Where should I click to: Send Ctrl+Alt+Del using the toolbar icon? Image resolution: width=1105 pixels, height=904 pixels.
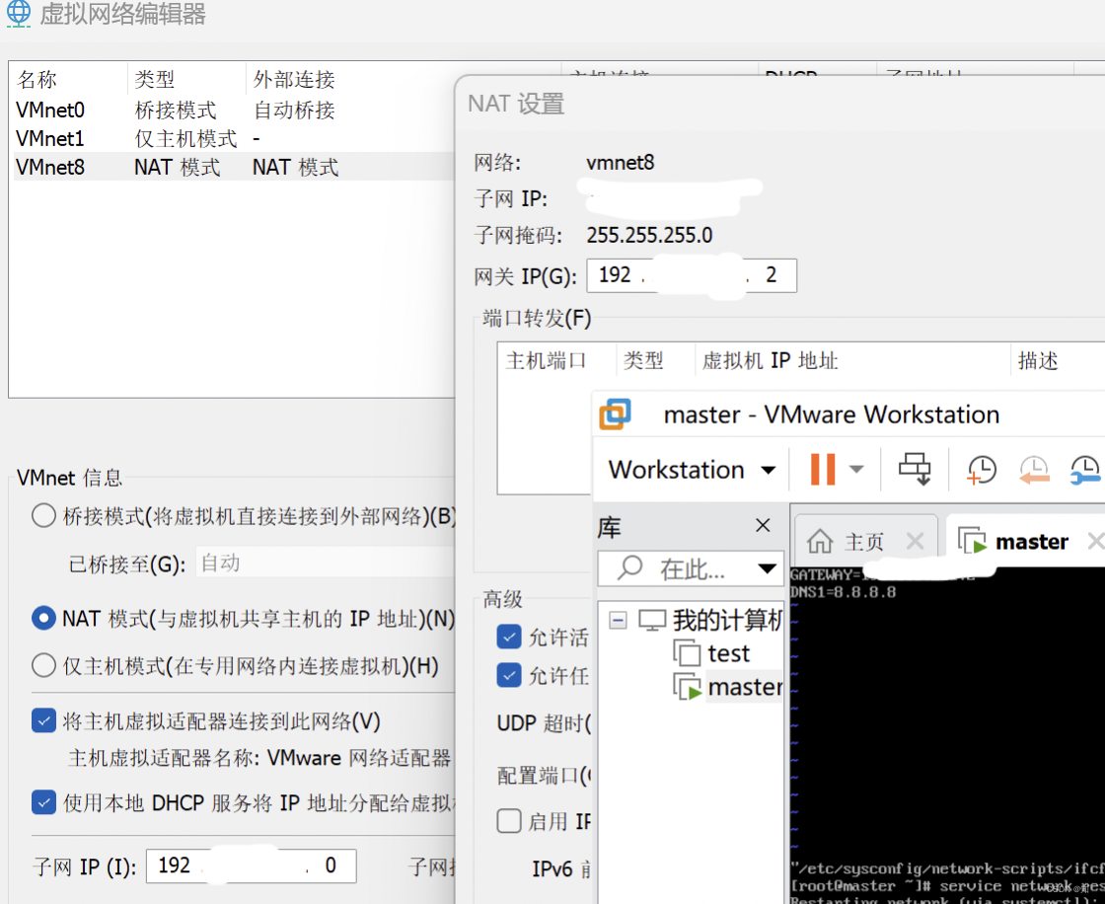(x=914, y=469)
